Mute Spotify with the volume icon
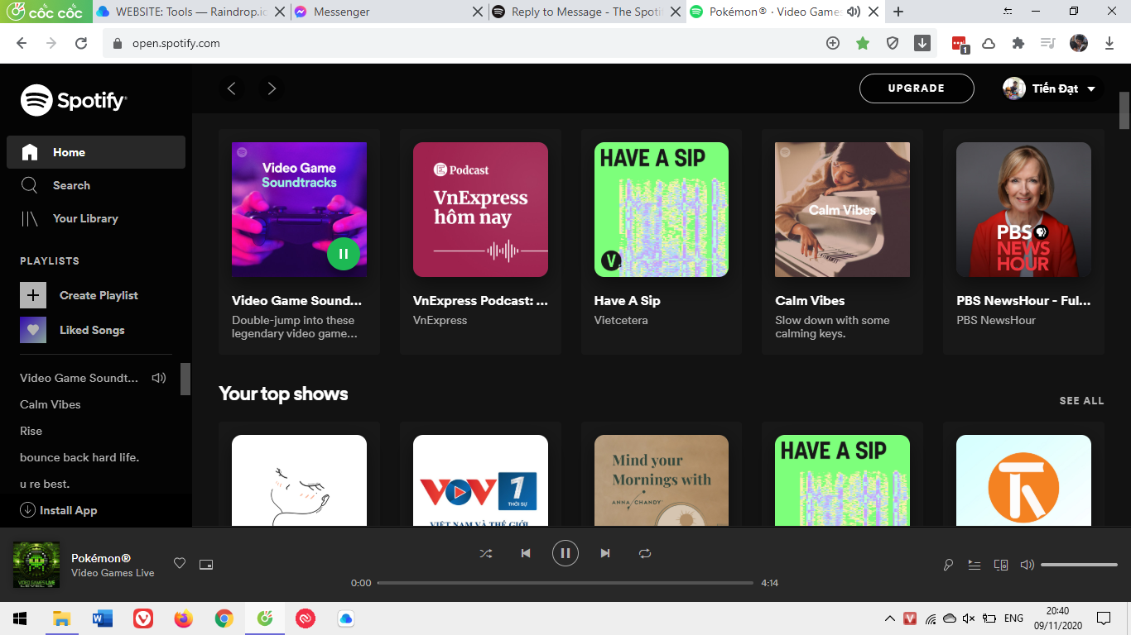 click(x=1028, y=565)
